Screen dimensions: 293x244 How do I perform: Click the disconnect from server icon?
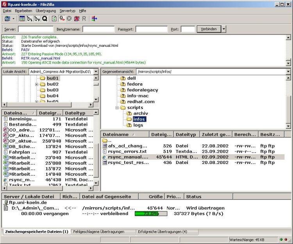[77, 19]
